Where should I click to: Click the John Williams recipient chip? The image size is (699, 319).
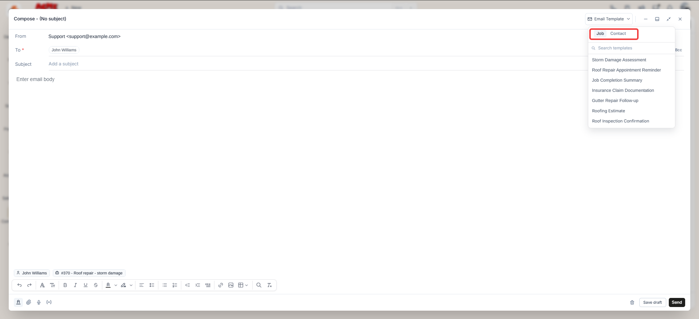[x=64, y=50]
